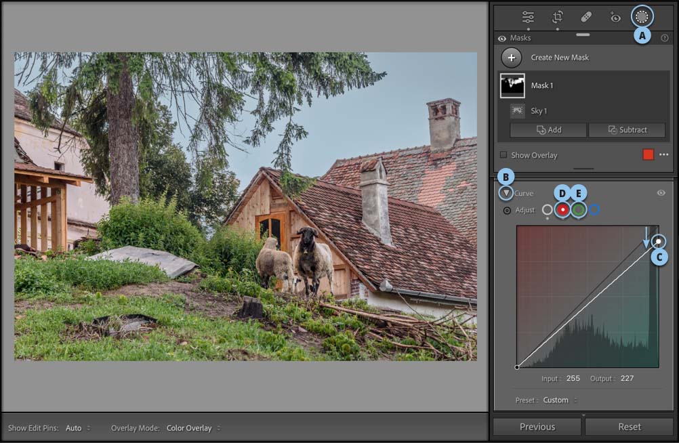Viewport: 679px width, 443px height.
Task: Open the Preset Custom dropdown
Action: pyautogui.click(x=560, y=400)
